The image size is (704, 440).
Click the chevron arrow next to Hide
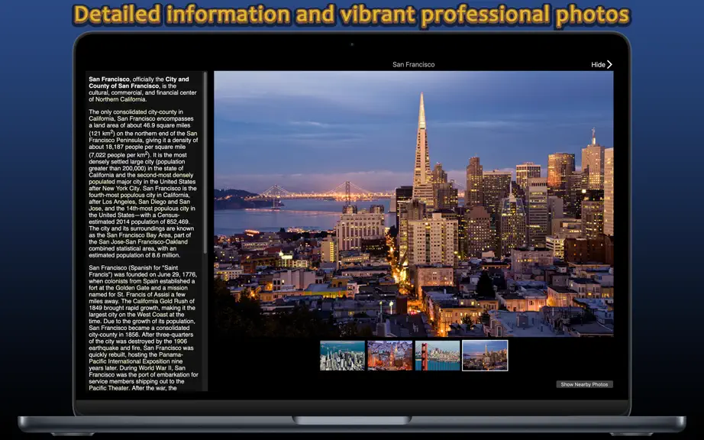[609, 65]
